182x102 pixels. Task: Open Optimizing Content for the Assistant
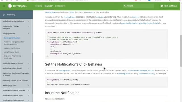[x=15, y=80]
